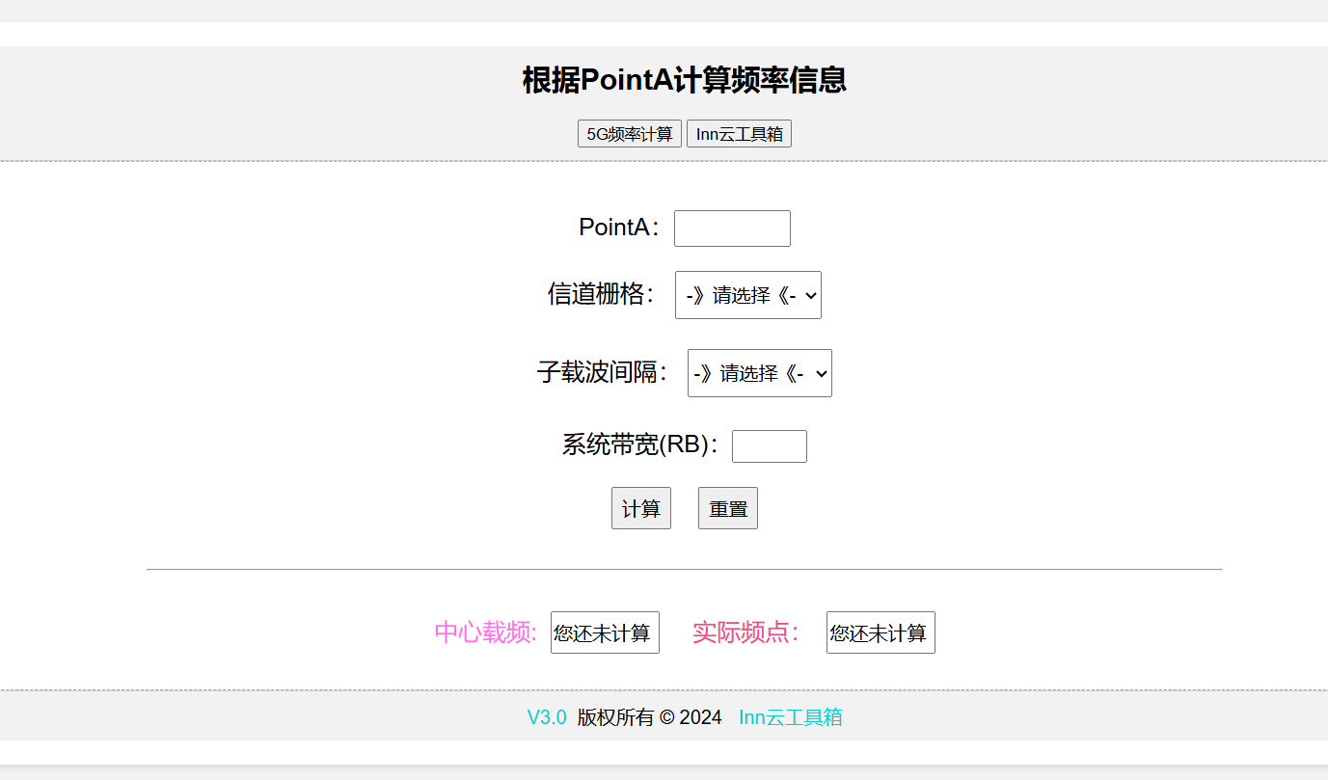Open the Inn云工具箱 footer link
1328x780 pixels.
[x=791, y=717]
